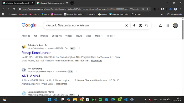
Task: Reload the current page
Action: pos(14,9)
